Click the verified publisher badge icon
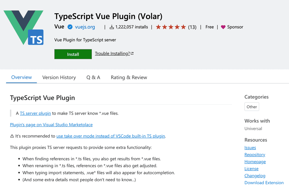This screenshot has width=289, height=189. 70,27
